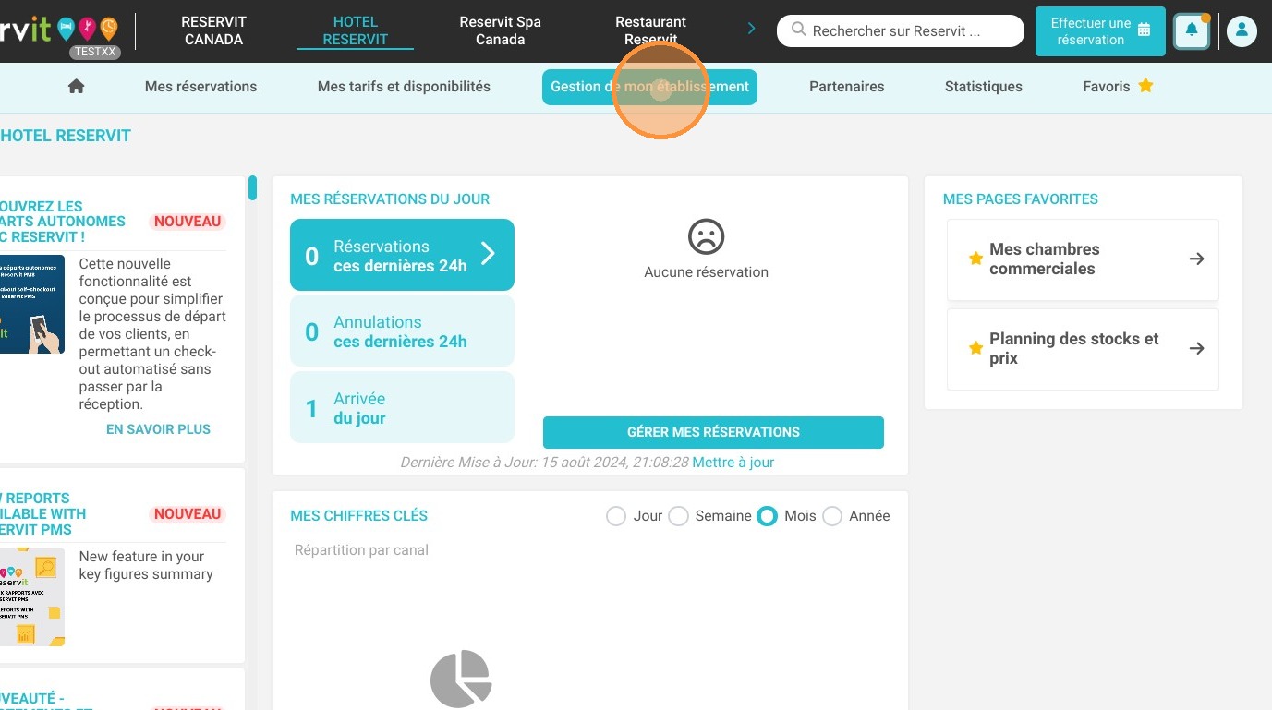
Task: Click GÉRER MES RÉSERVATIONS button
Action: point(713,432)
